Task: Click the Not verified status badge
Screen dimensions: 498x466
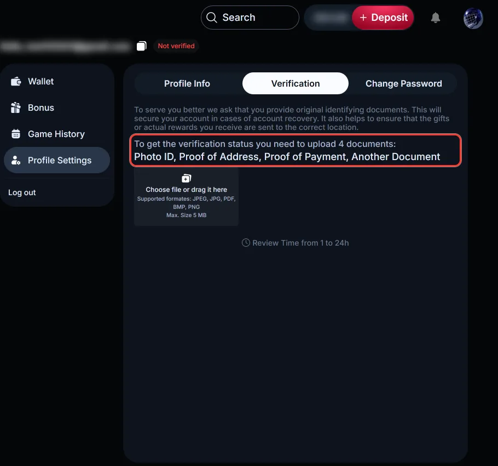Action: [176, 46]
